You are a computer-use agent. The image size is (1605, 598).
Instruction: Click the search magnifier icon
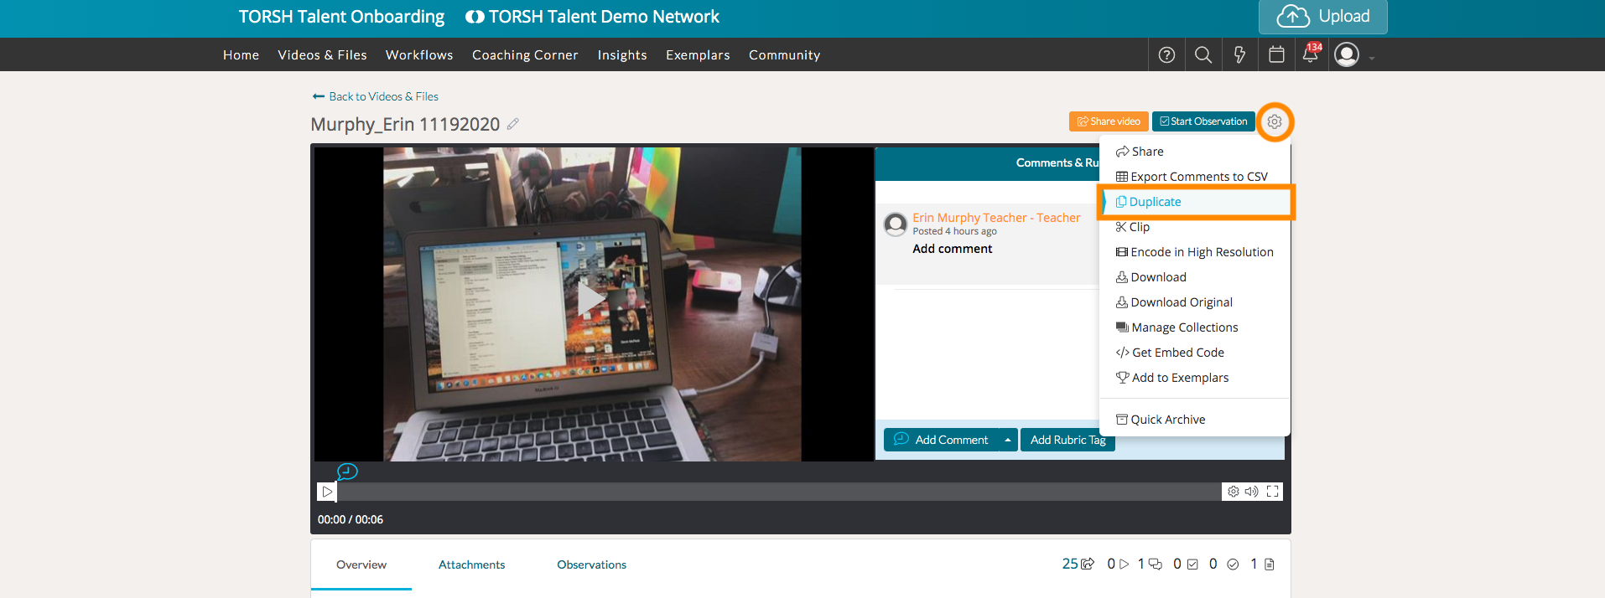(x=1202, y=55)
